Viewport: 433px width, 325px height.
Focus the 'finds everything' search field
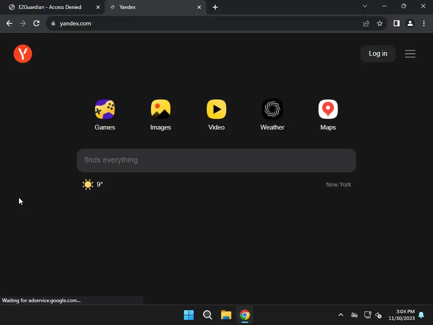[x=216, y=160]
